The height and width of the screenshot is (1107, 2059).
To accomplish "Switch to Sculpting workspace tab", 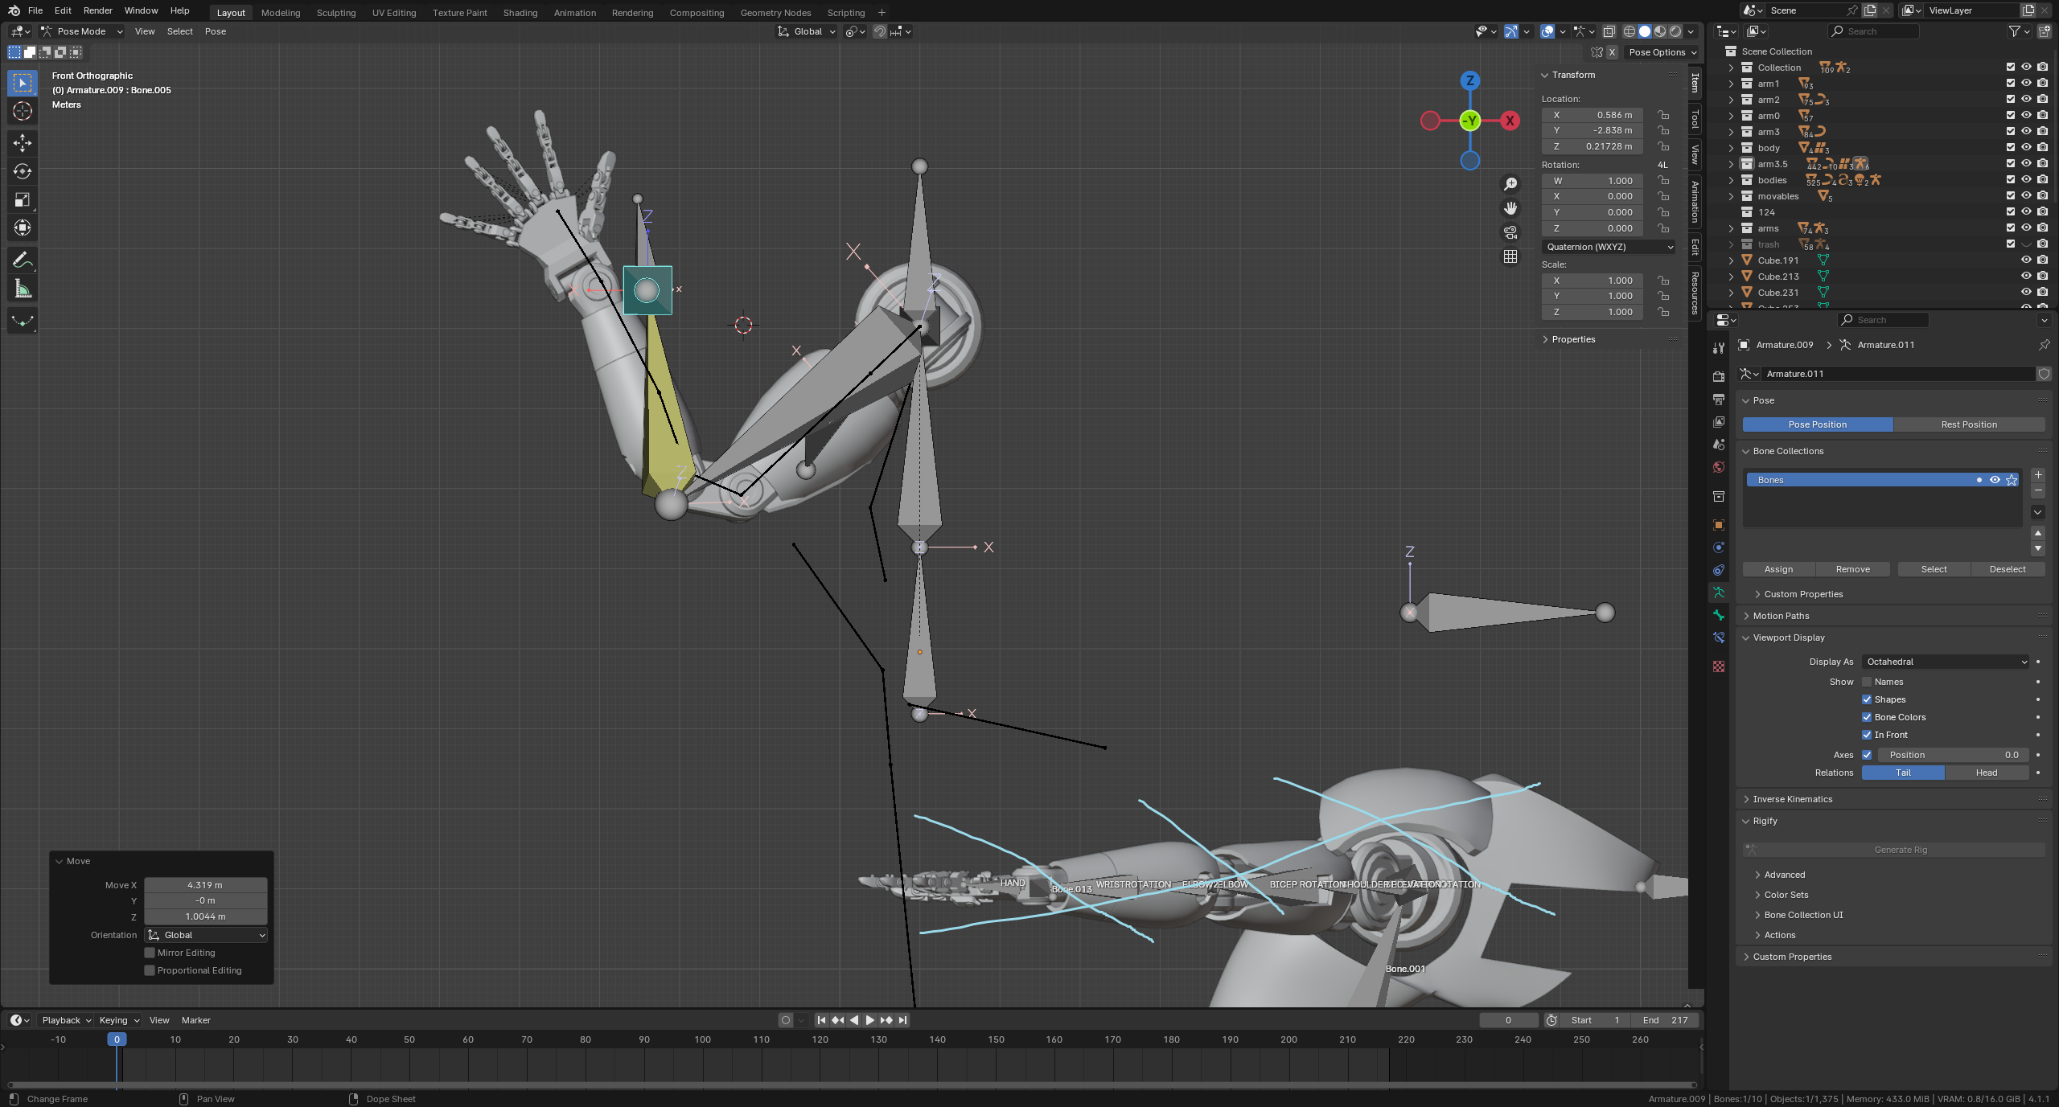I will (x=336, y=13).
